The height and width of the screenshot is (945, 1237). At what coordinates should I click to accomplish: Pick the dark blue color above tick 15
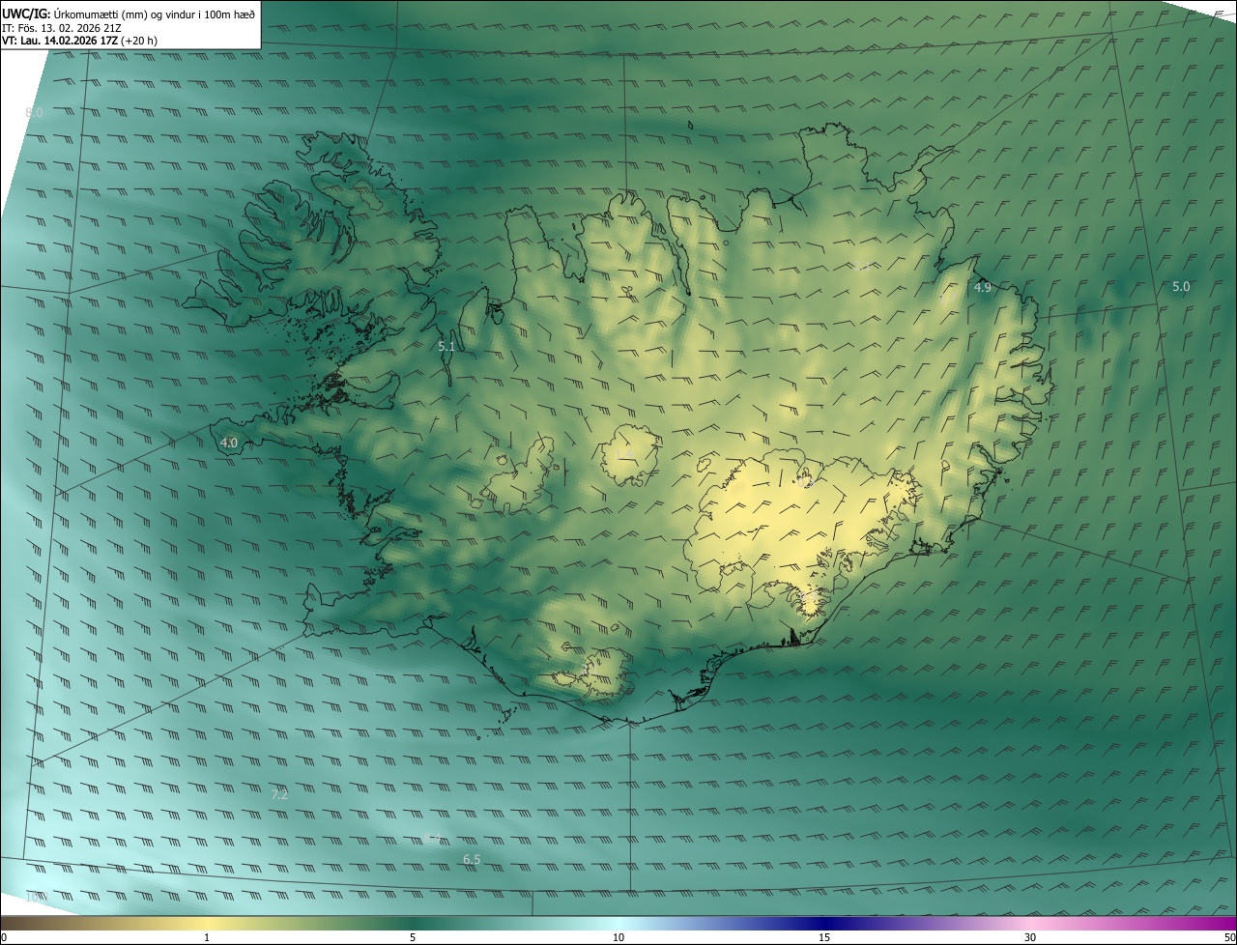(x=824, y=923)
